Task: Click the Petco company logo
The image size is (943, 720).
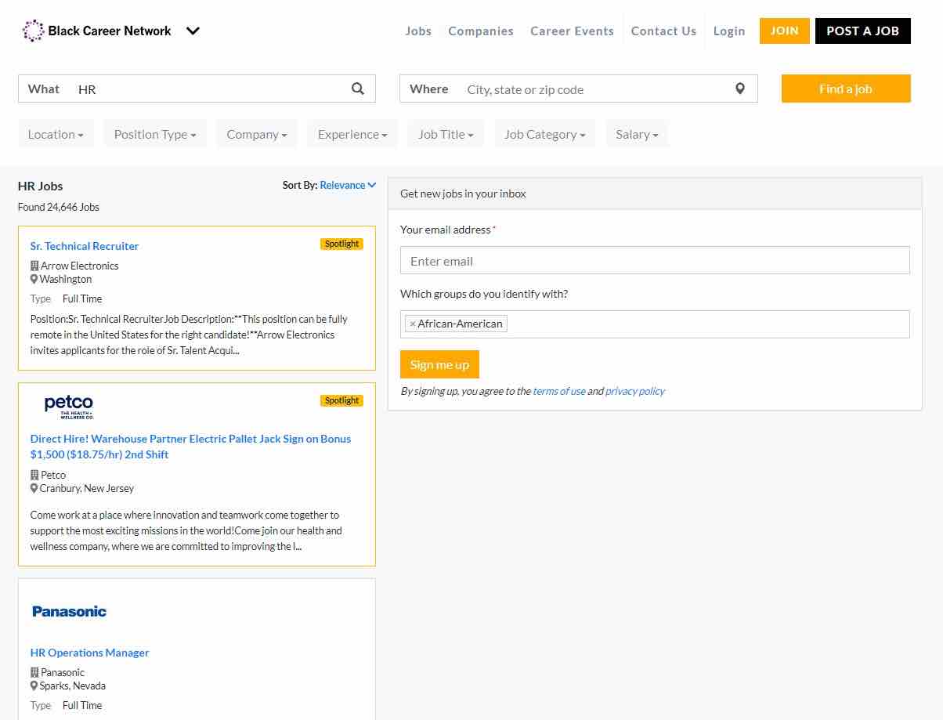Action: (69, 407)
